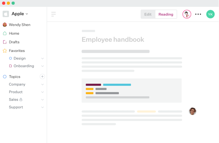Expand the Company topic chevron
219x143 pixels.
tap(42, 84)
